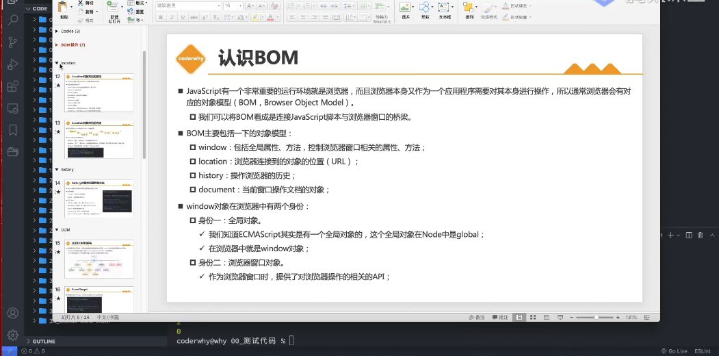The width and height of the screenshot is (719, 356).
Task: Open VS Code Extensions view
Action: pos(12,86)
